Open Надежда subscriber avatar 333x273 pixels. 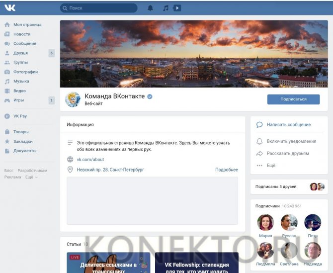tap(313, 251)
